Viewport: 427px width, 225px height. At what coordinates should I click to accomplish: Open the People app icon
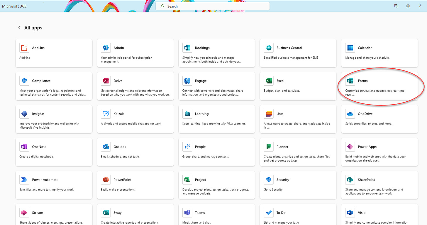point(187,147)
